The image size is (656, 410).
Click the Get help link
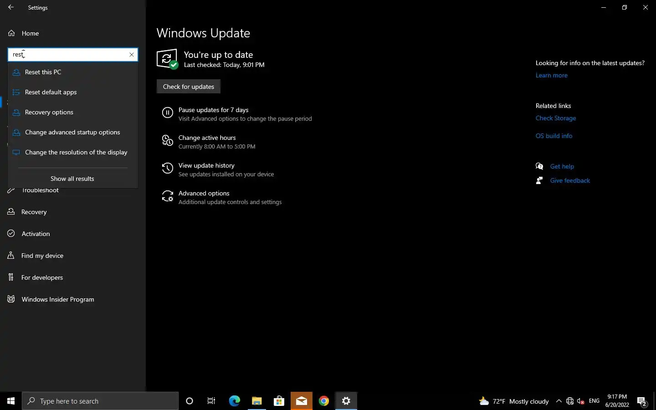pos(562,166)
